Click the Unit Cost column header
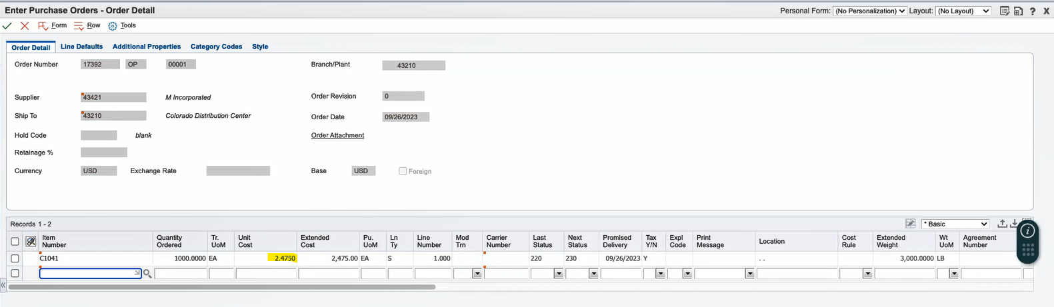Image resolution: width=1054 pixels, height=307 pixels. point(266,241)
